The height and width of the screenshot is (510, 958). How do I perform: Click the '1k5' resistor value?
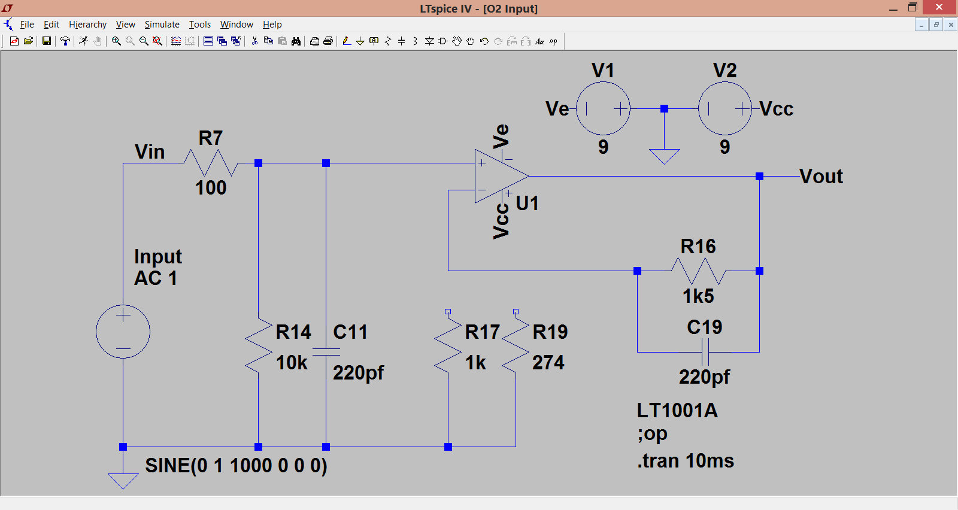[698, 296]
